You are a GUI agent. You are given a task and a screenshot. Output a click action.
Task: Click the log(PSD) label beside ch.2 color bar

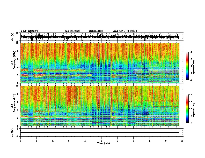pyautogui.click(x=194, y=110)
